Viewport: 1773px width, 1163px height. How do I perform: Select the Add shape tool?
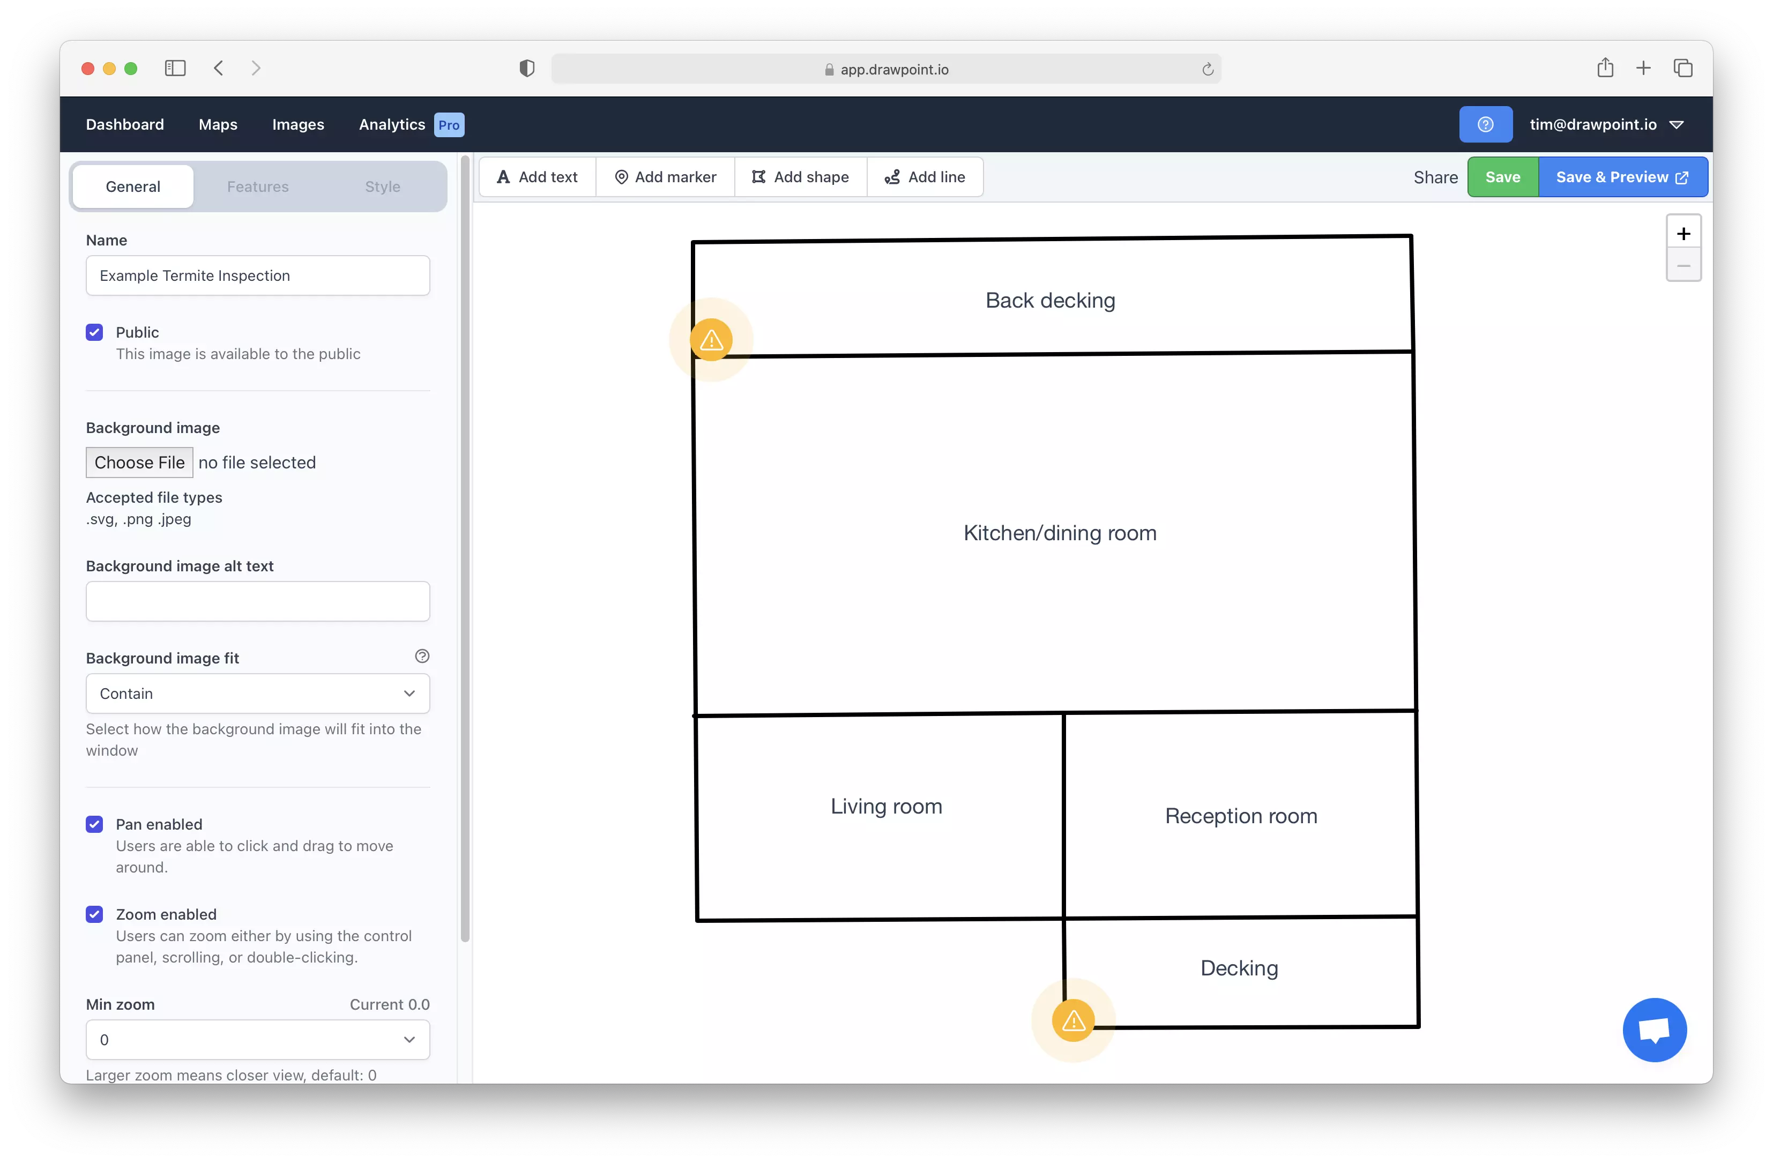800,176
